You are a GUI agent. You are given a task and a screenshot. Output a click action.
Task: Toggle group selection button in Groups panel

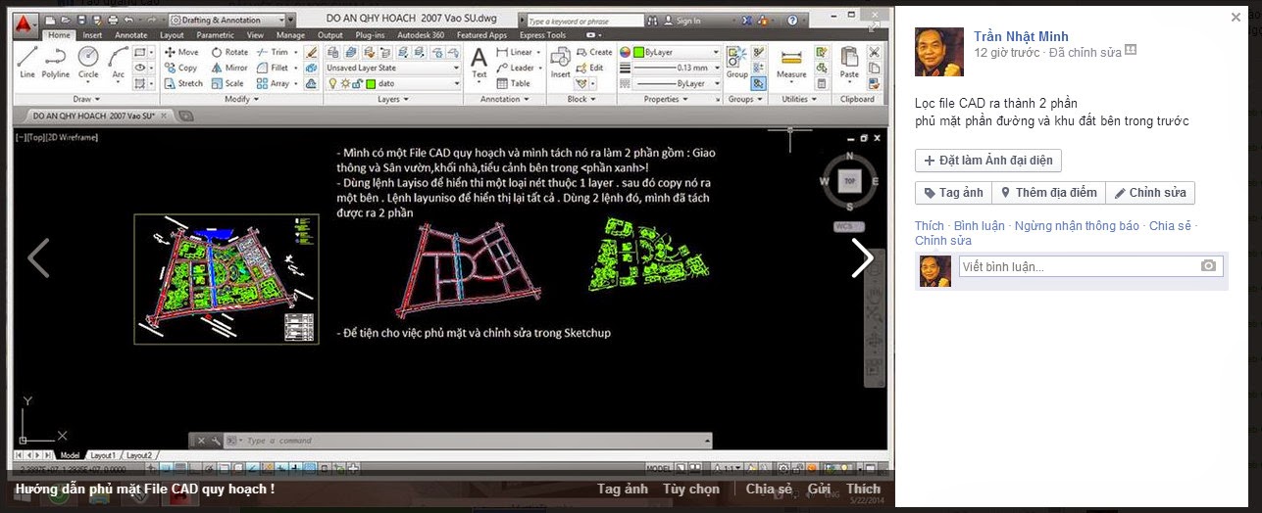coord(759,83)
